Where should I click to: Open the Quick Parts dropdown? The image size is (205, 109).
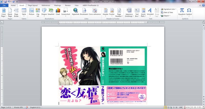pos(143,13)
